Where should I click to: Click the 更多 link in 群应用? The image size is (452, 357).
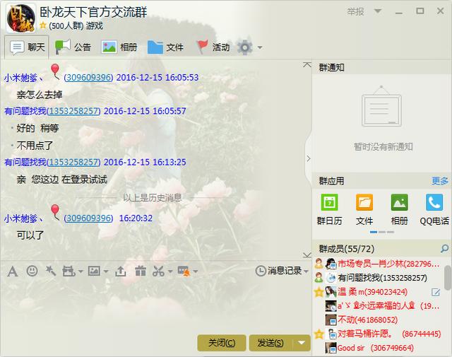[440, 181]
